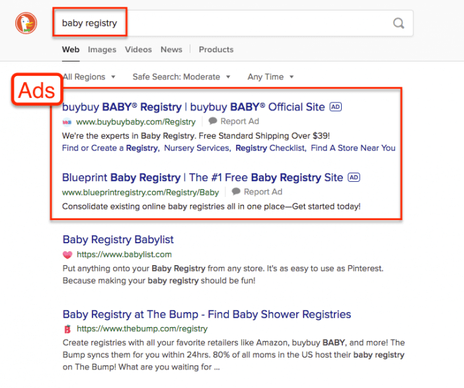Screen dimensions: 464x388
Task: Click the https://www.babylist.com URL
Action: (124, 254)
